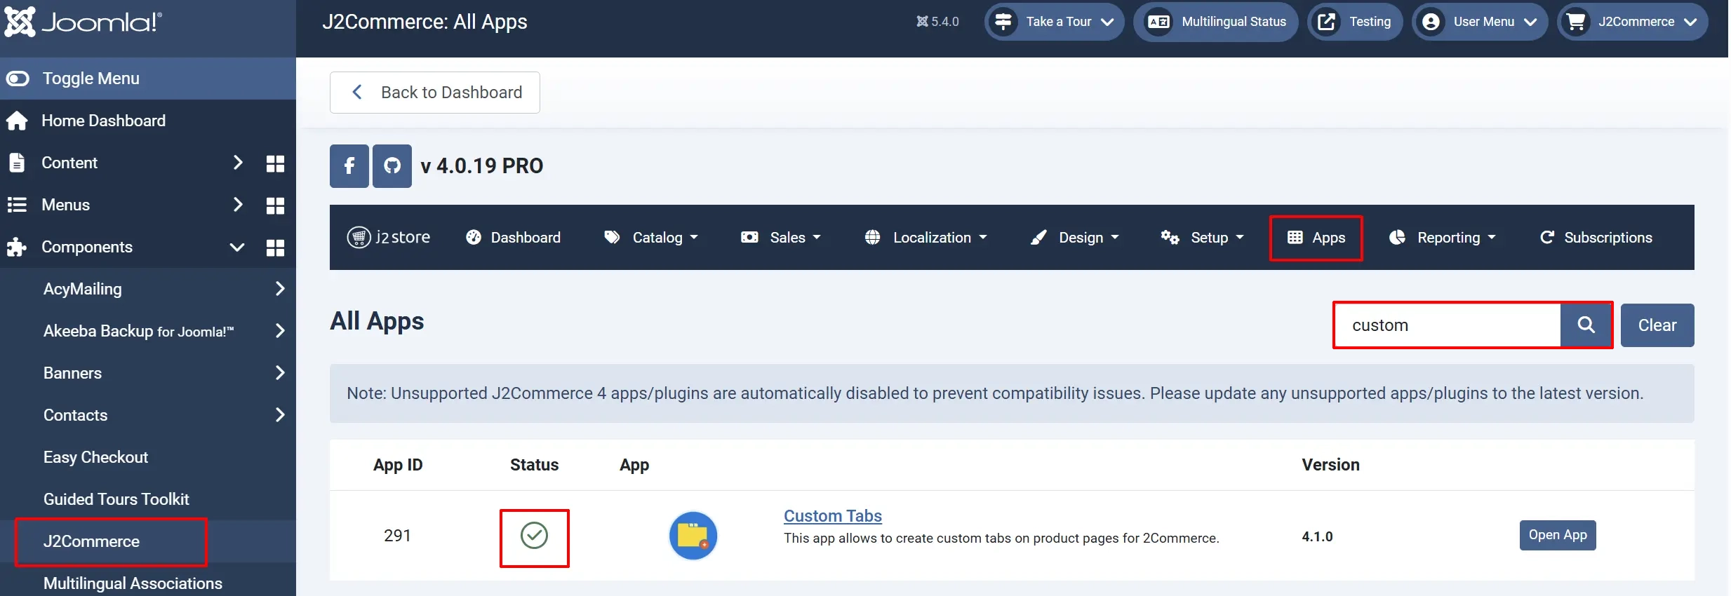Clear the app search filter
Image resolution: width=1731 pixels, height=596 pixels.
[1657, 325]
